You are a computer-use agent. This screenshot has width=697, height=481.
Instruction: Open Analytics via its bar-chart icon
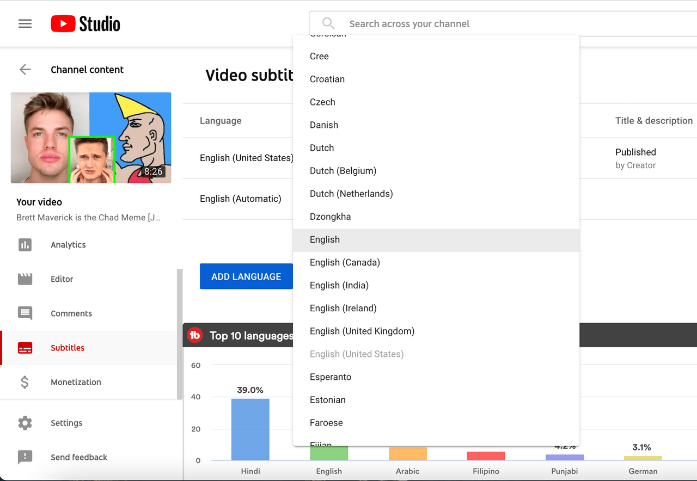click(25, 244)
